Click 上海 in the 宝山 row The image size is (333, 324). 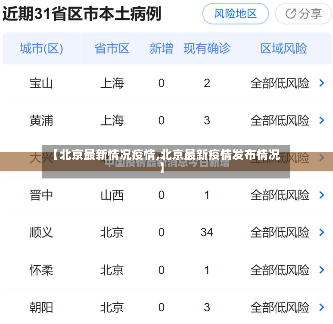coord(112,83)
